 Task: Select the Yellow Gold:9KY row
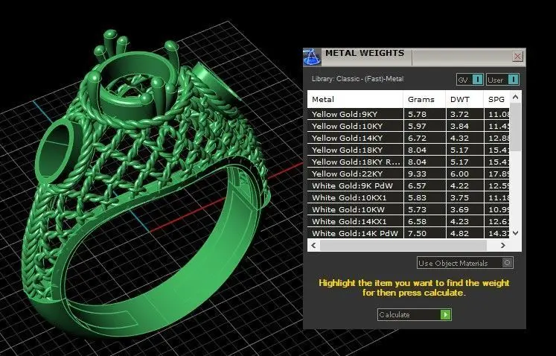(409, 114)
